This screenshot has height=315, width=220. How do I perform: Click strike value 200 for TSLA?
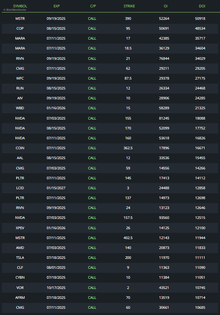click(128, 257)
